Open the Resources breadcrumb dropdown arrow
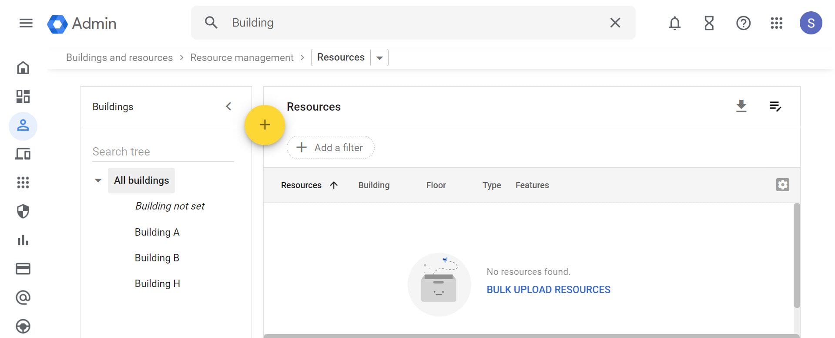Image resolution: width=835 pixels, height=338 pixels. pos(379,57)
